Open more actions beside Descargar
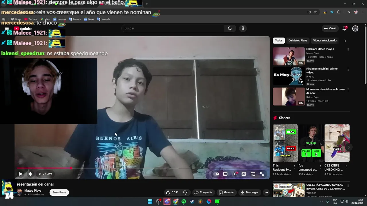Screen dimensions: 367x206 coord(266,192)
